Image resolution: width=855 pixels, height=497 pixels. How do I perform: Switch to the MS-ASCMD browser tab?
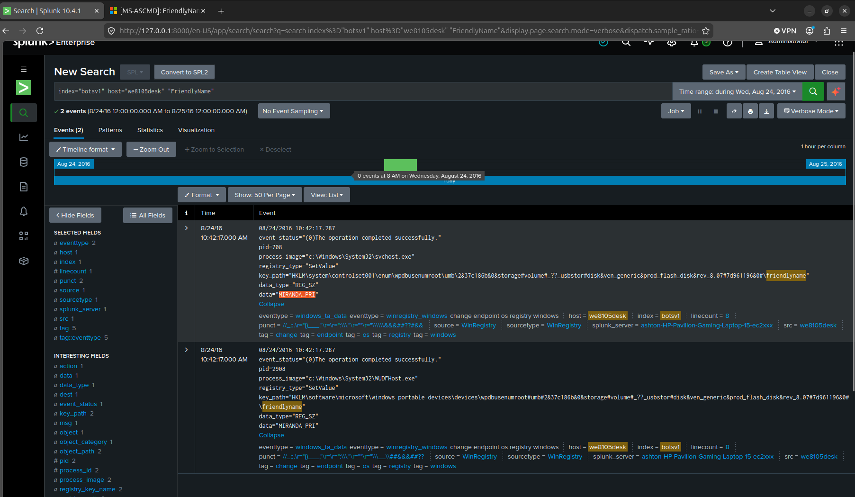coord(157,11)
